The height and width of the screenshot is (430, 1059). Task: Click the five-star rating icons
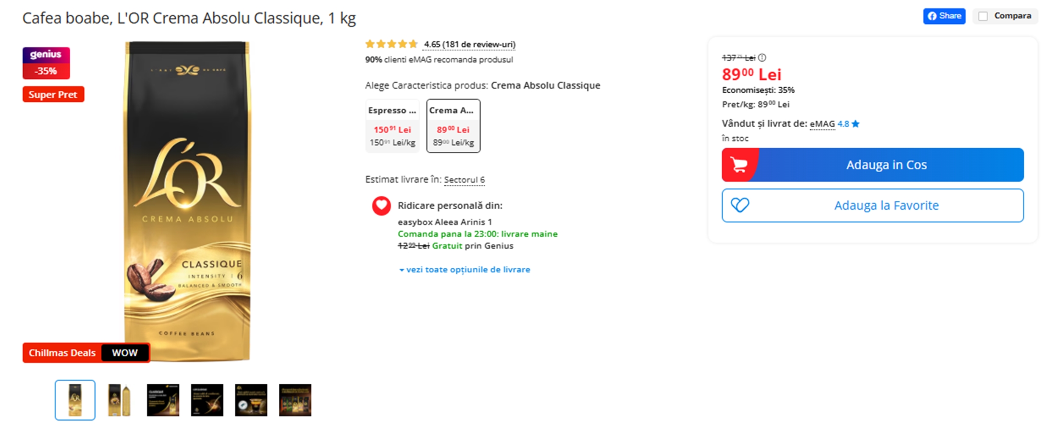[x=391, y=44]
